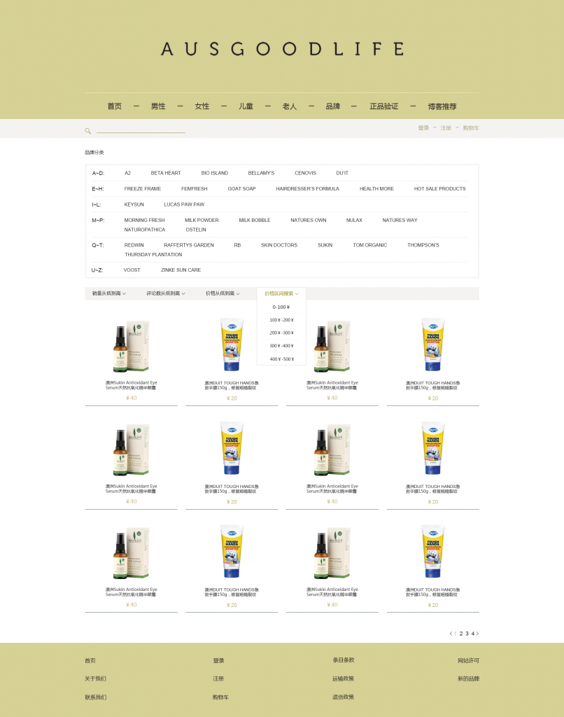Select the VOOST brand
This screenshot has width=564, height=717.
pyautogui.click(x=132, y=270)
